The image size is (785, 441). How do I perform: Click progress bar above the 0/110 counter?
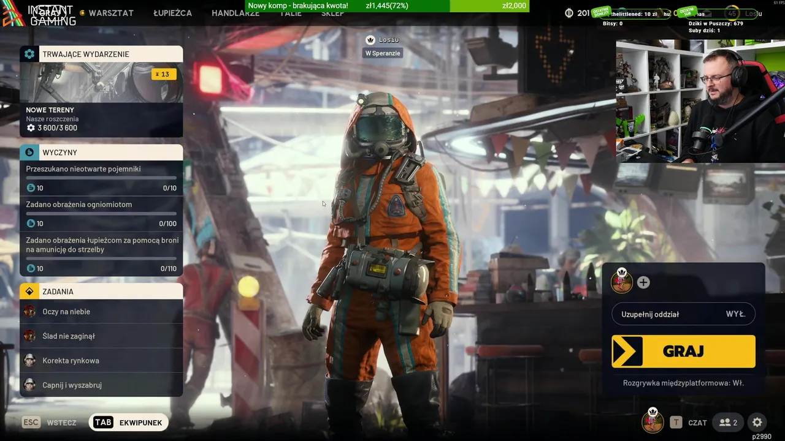coord(101,258)
